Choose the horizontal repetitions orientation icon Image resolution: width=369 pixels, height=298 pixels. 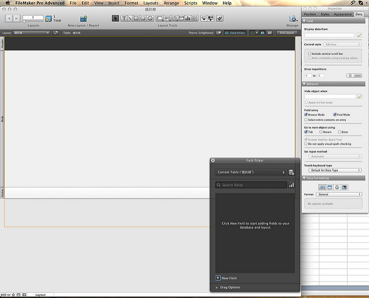[x=358, y=76]
